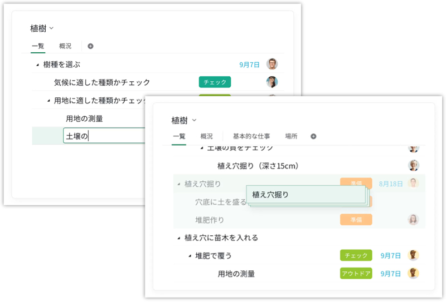
Task: Click the チェック tag on 堆肥で覆う
Action: pyautogui.click(x=356, y=255)
